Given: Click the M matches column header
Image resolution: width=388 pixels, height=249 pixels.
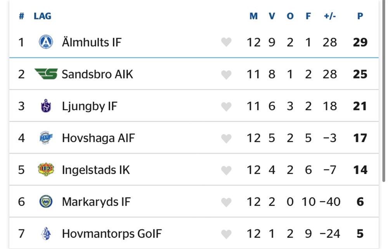Looking at the screenshot, I should (254, 16).
